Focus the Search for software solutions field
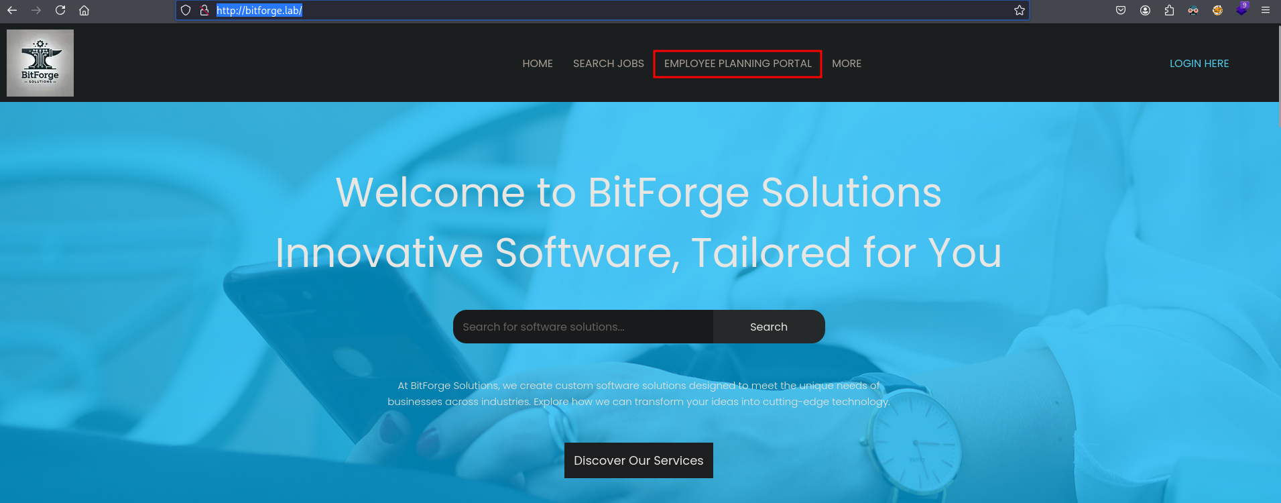Viewport: 1281px width, 503px height. pyautogui.click(x=583, y=327)
